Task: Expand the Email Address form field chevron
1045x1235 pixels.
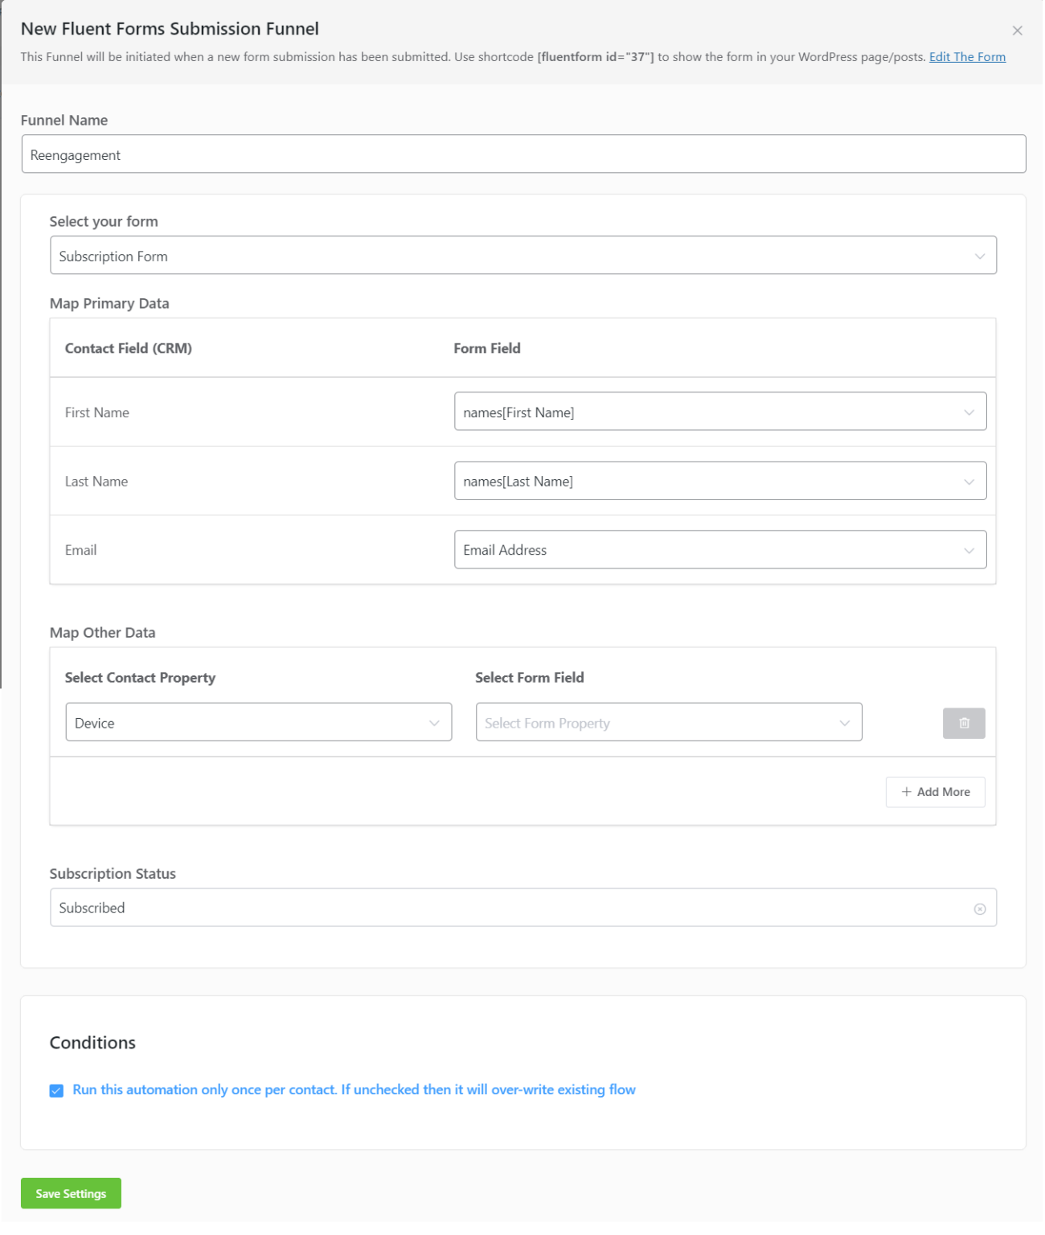Action: 968,550
